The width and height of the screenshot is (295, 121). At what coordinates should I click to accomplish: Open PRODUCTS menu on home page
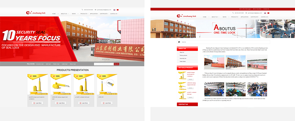pyautogui.click(x=84, y=14)
